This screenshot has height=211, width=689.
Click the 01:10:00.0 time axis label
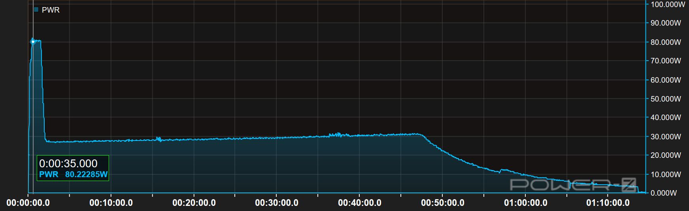coord(608,203)
